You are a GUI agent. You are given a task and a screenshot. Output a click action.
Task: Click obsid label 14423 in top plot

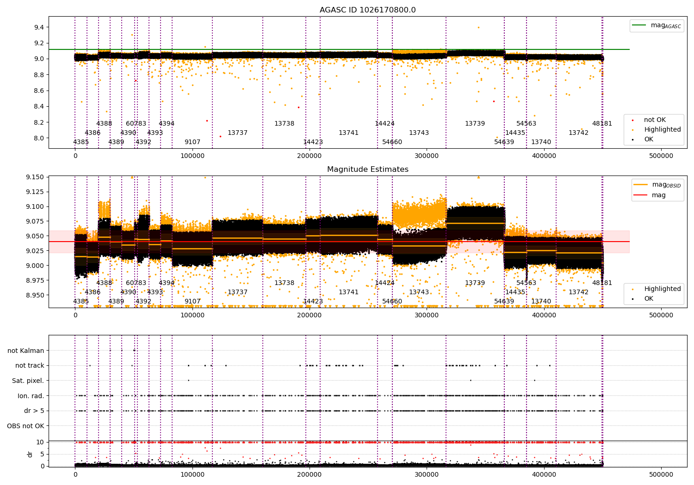coord(313,142)
